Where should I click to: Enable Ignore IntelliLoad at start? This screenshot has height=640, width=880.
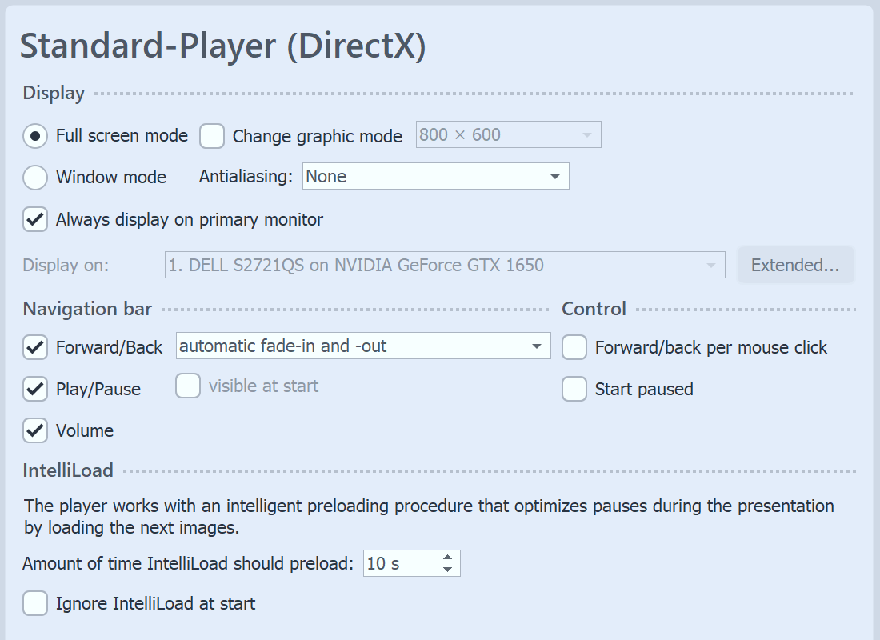pyautogui.click(x=35, y=603)
